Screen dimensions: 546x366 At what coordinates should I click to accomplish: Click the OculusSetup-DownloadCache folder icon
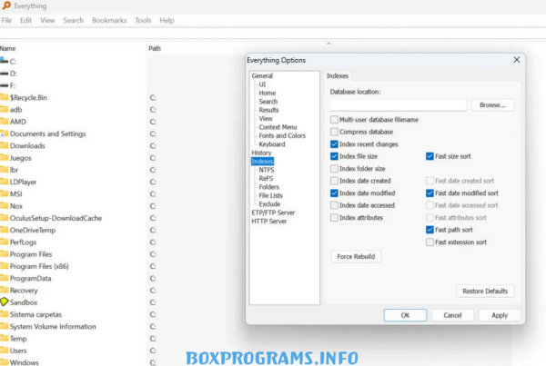4,218
